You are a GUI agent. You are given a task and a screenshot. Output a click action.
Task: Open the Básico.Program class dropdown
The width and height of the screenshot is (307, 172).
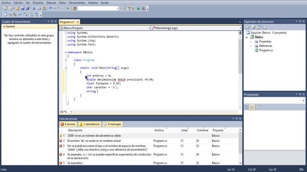(x=149, y=28)
